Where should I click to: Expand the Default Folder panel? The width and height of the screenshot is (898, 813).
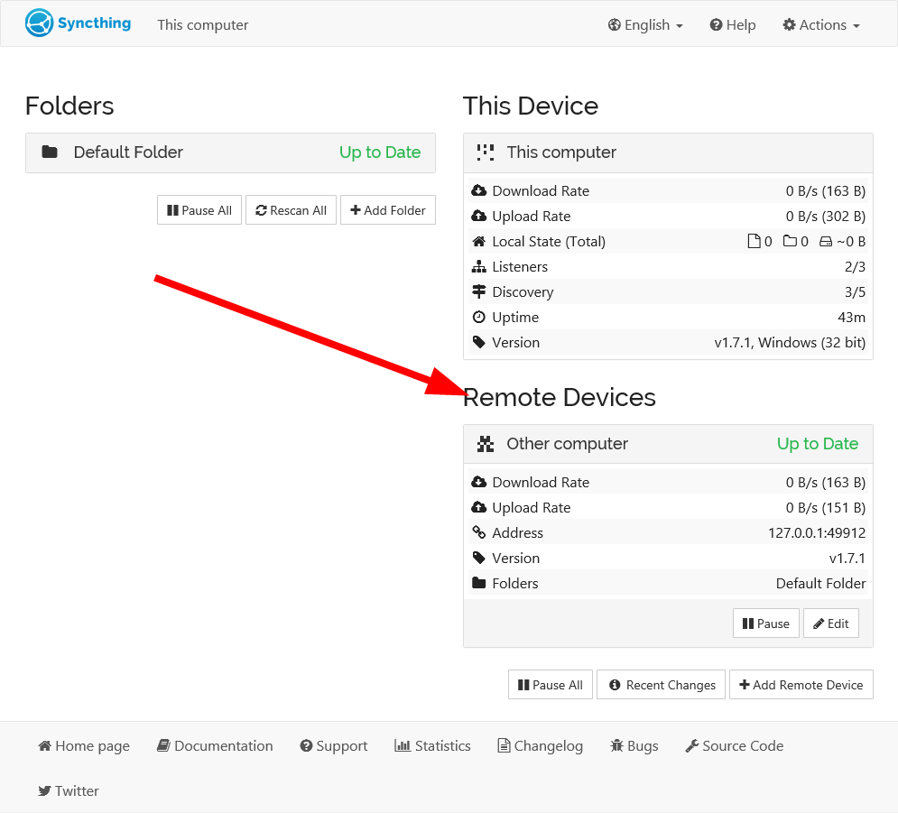coord(230,152)
